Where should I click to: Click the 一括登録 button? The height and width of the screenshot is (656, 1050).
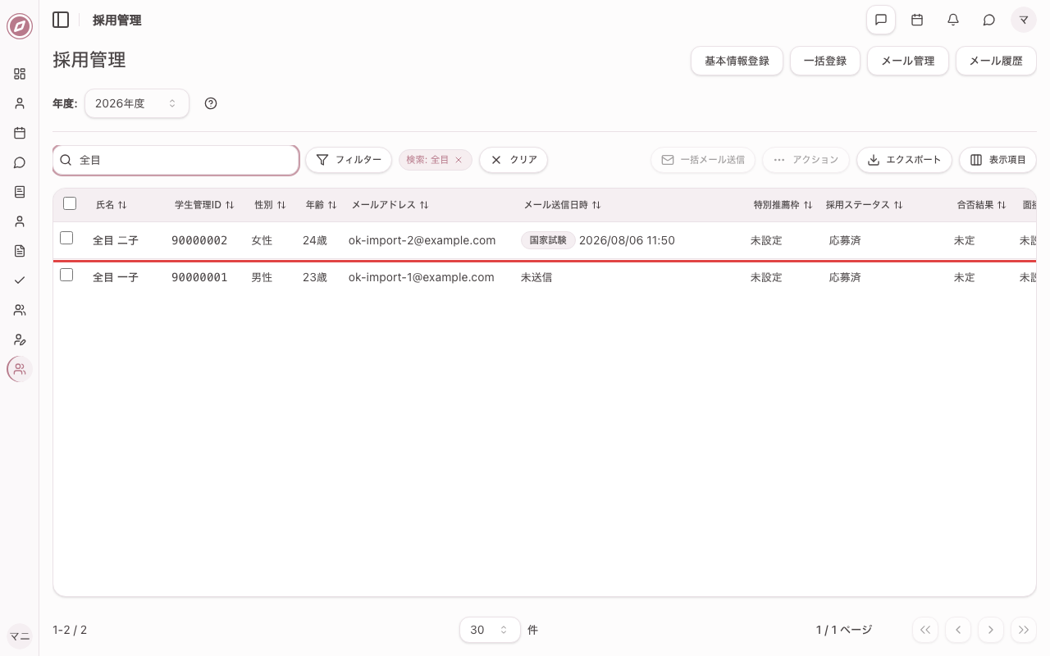pyautogui.click(x=824, y=61)
